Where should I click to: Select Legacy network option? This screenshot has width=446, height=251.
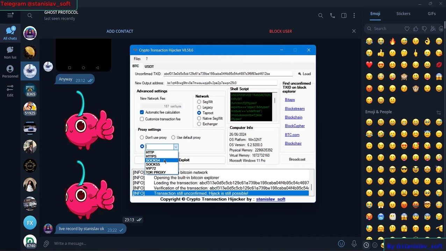(199, 107)
